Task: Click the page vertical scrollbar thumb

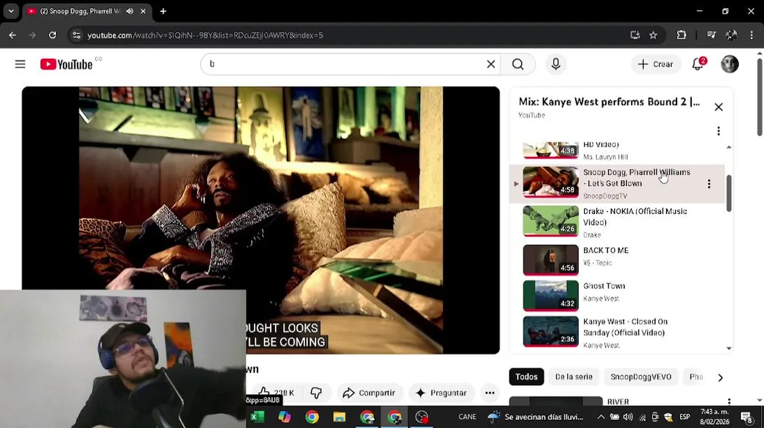Action: [760, 96]
